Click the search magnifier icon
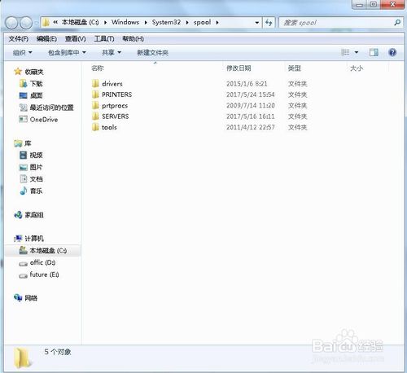Viewport: 407px width, 373px height. click(397, 23)
